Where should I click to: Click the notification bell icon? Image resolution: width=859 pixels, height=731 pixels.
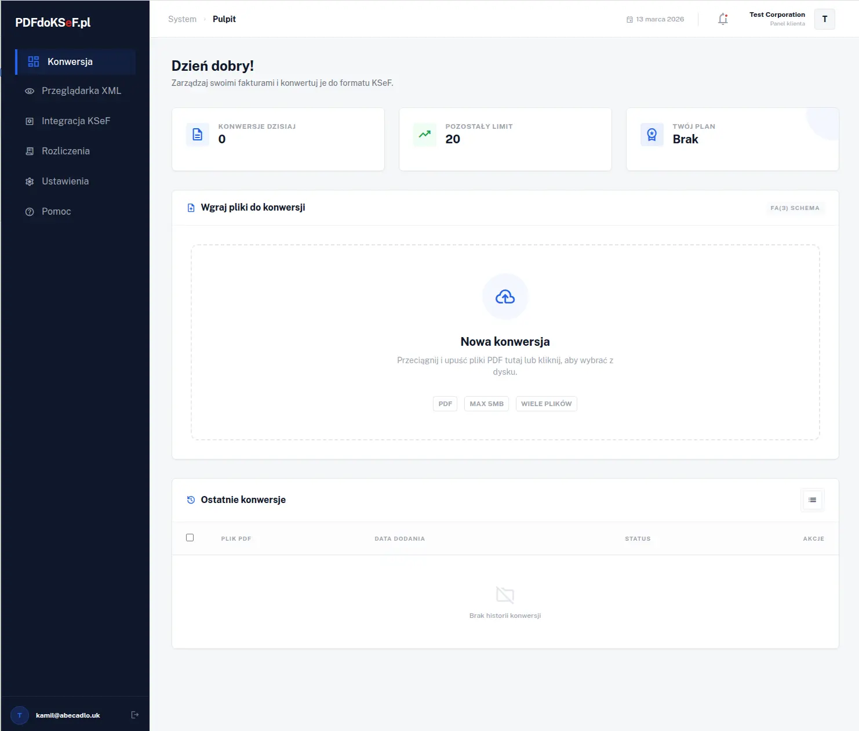point(723,19)
